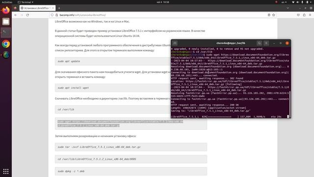
Task: Open the Firefox hamburger menu
Action: point(310,15)
